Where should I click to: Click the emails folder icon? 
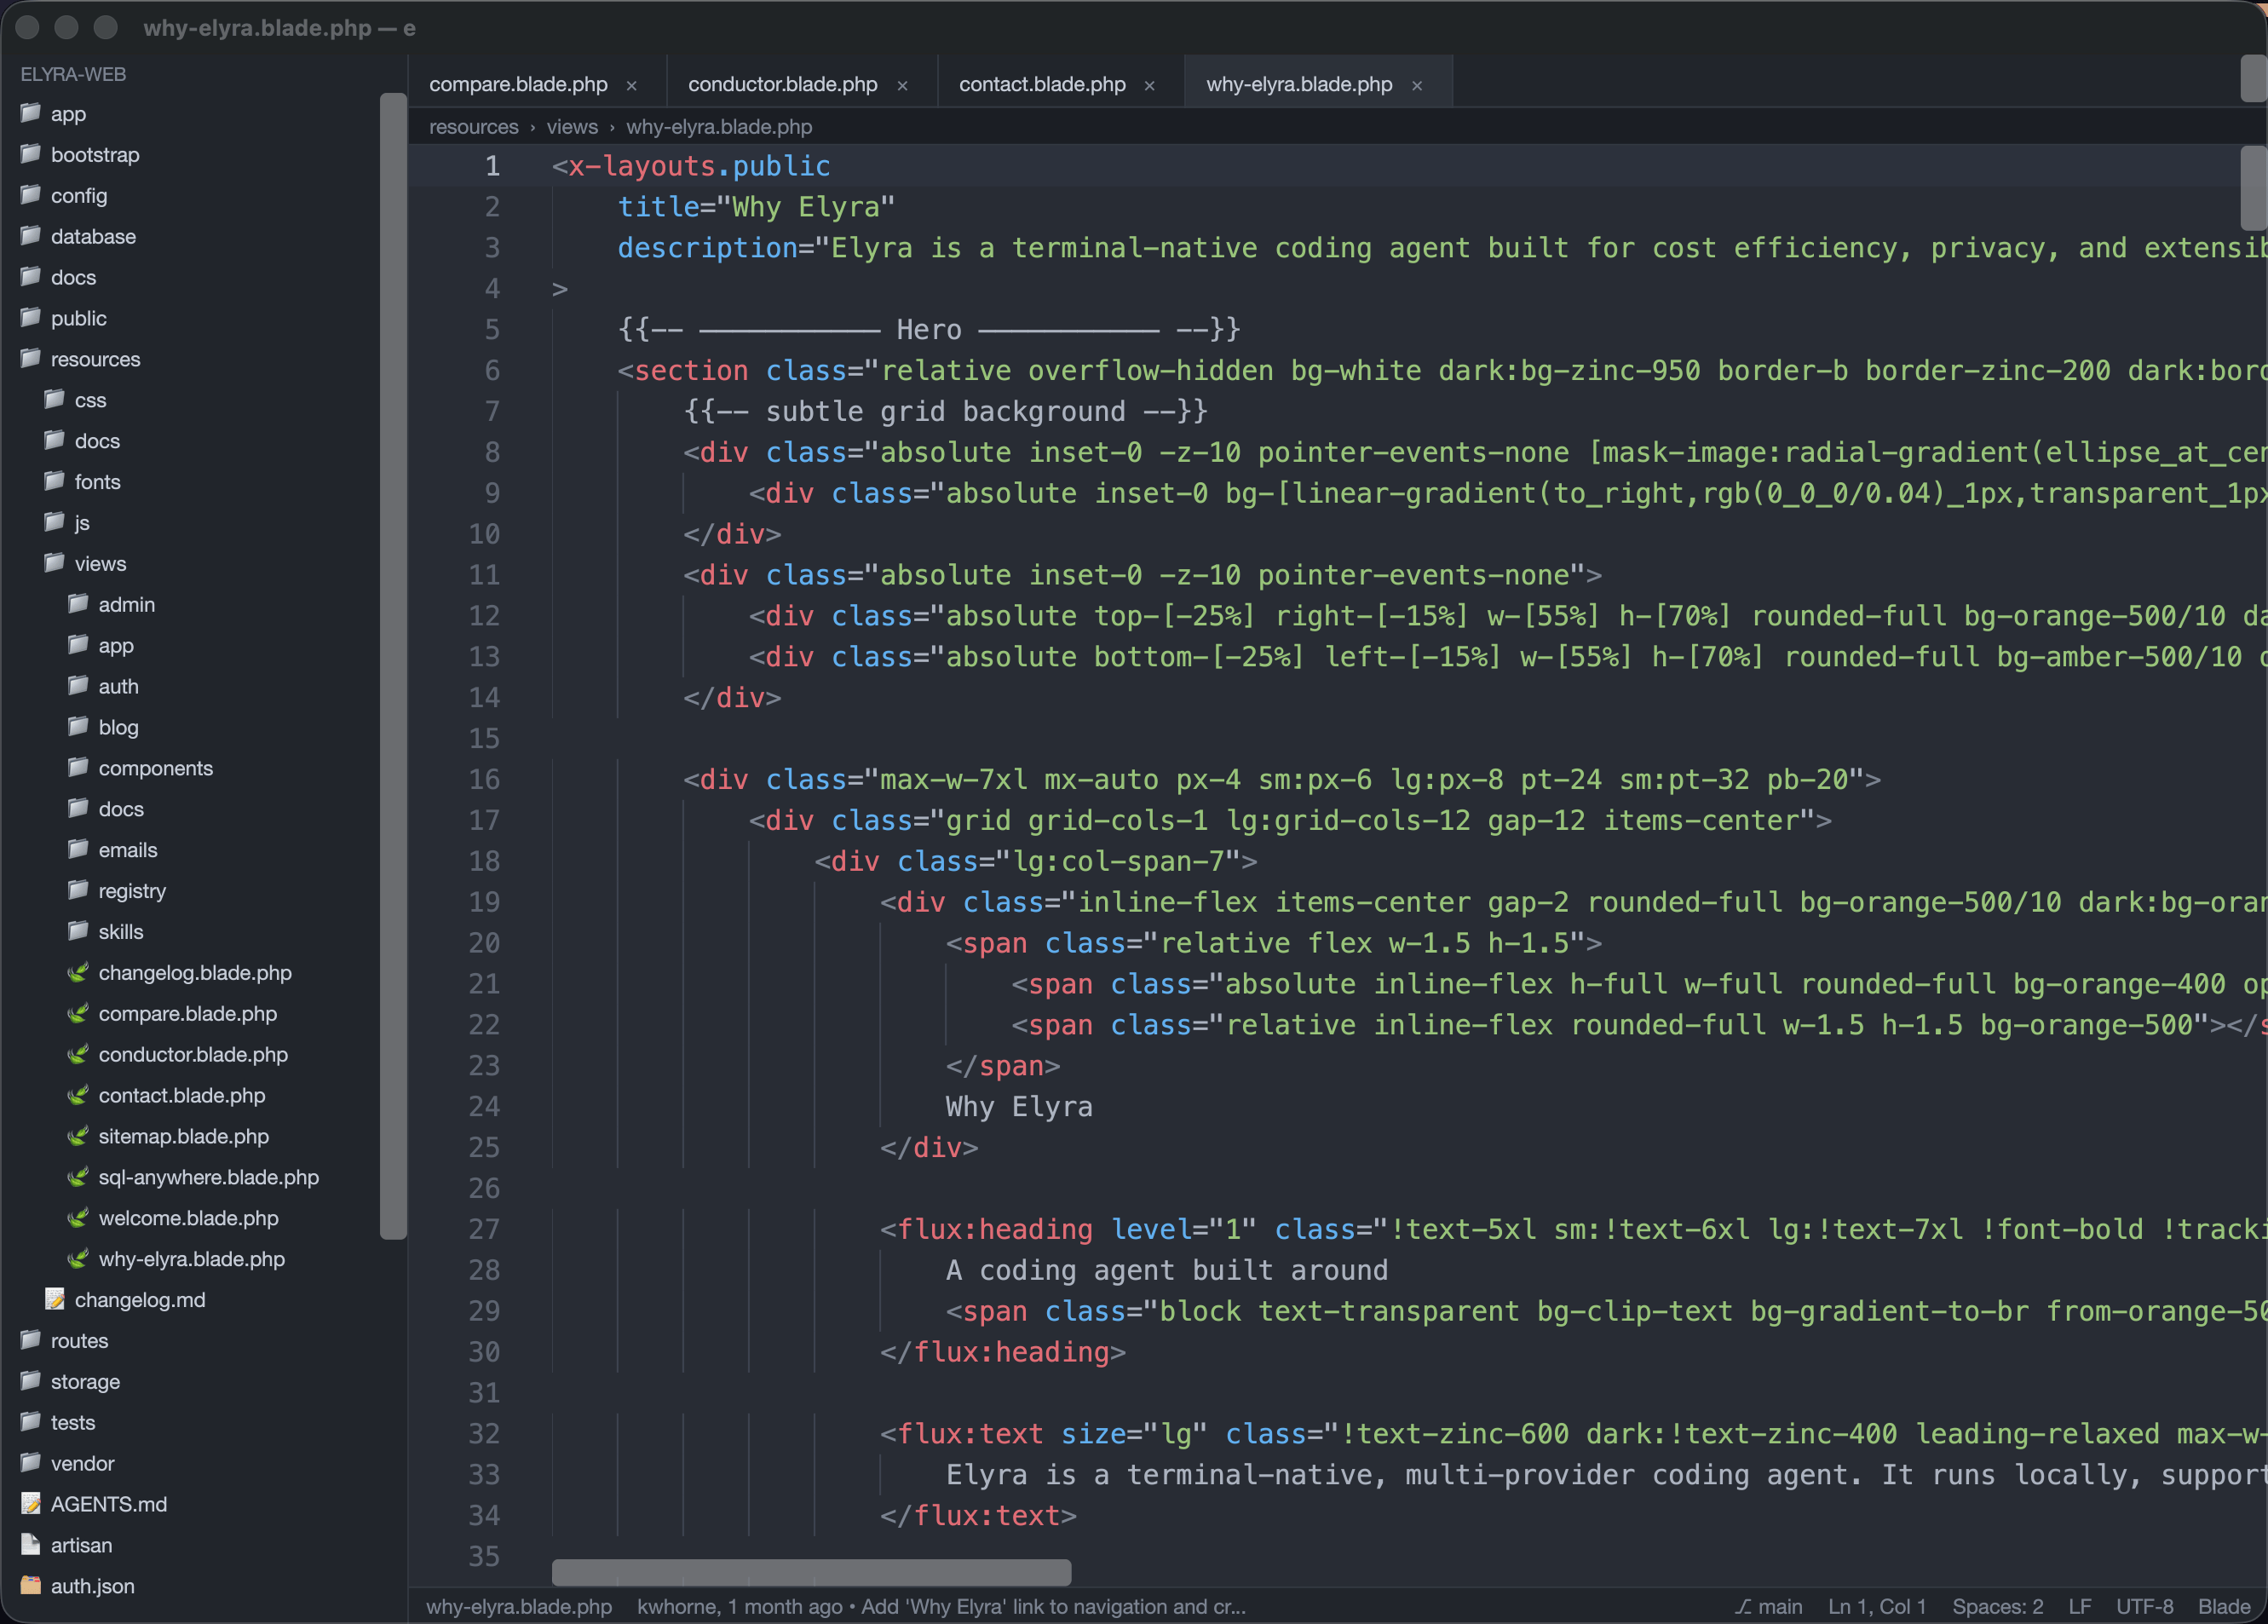79,849
